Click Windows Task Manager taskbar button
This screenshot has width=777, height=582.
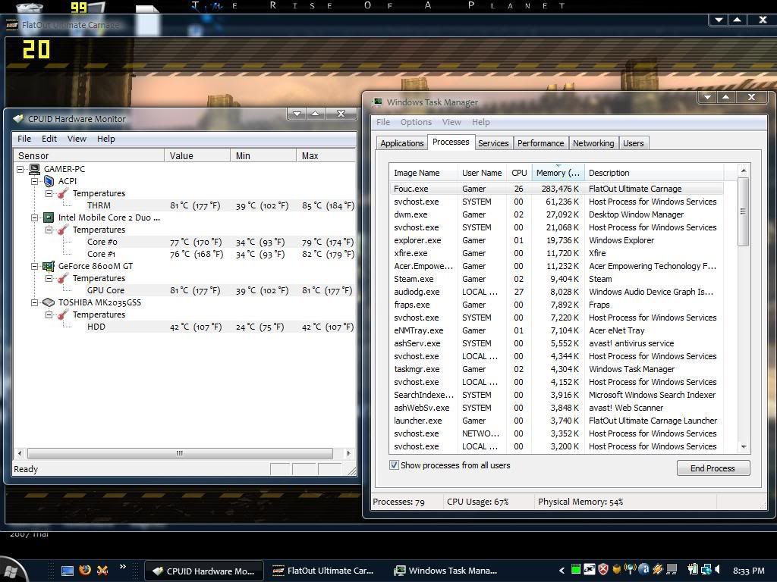click(445, 571)
